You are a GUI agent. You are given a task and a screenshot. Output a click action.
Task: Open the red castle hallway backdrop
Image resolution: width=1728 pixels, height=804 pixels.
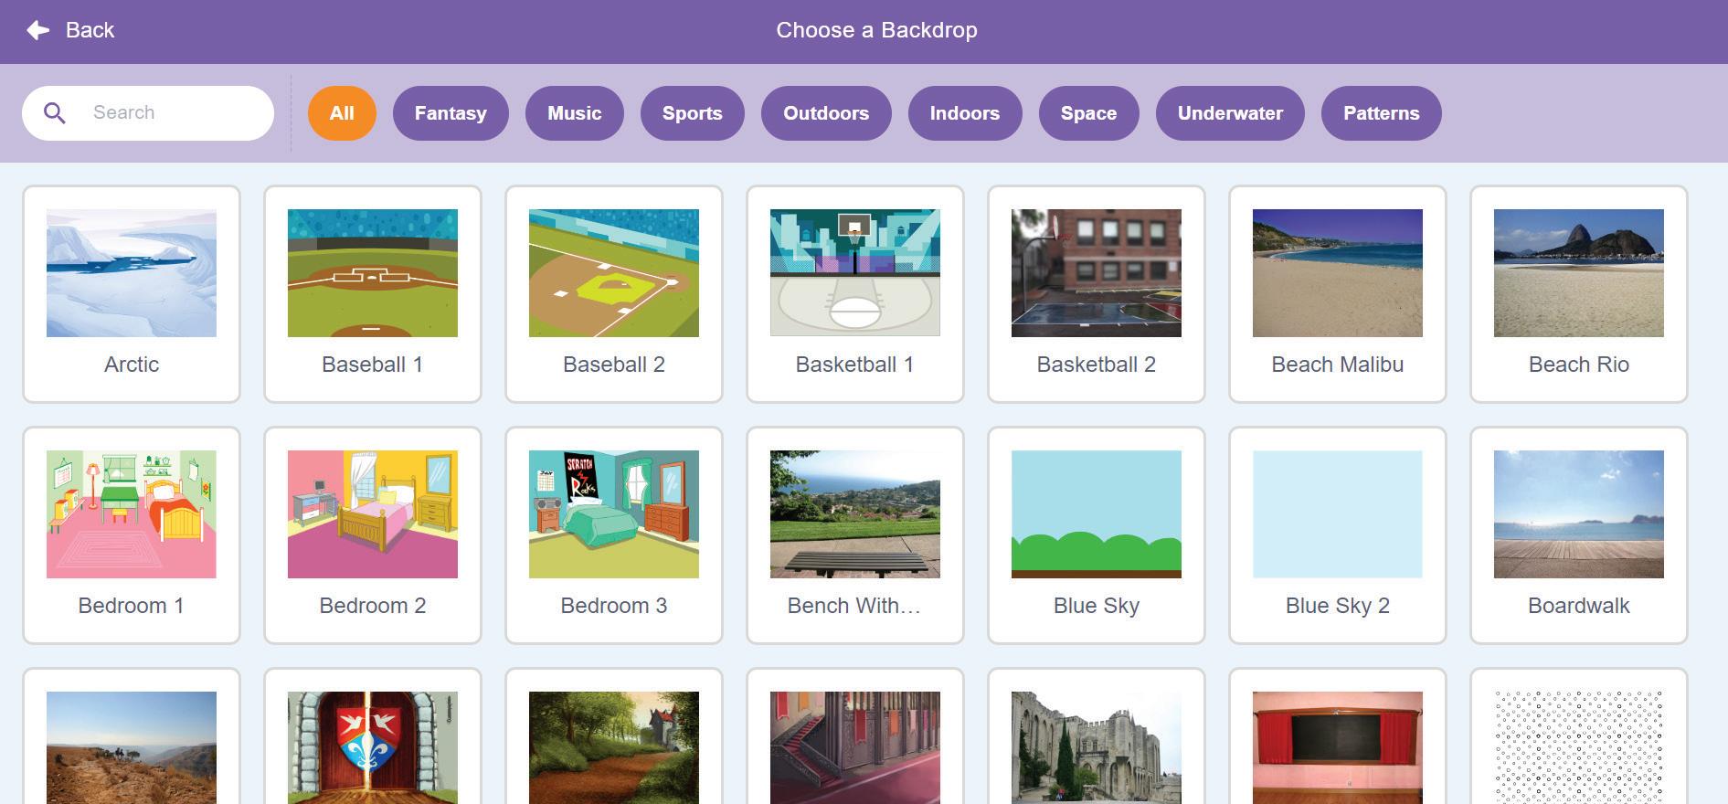click(855, 747)
